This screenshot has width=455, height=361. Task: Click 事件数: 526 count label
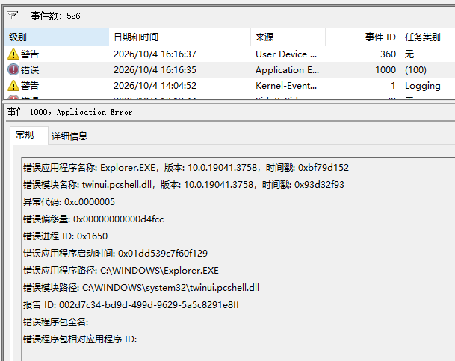56,16
